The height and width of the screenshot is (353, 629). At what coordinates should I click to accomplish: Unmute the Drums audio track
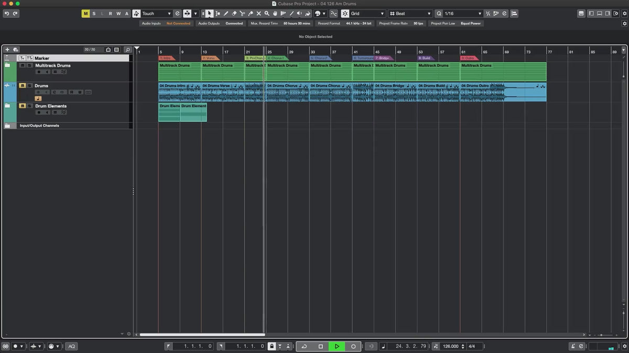point(23,86)
